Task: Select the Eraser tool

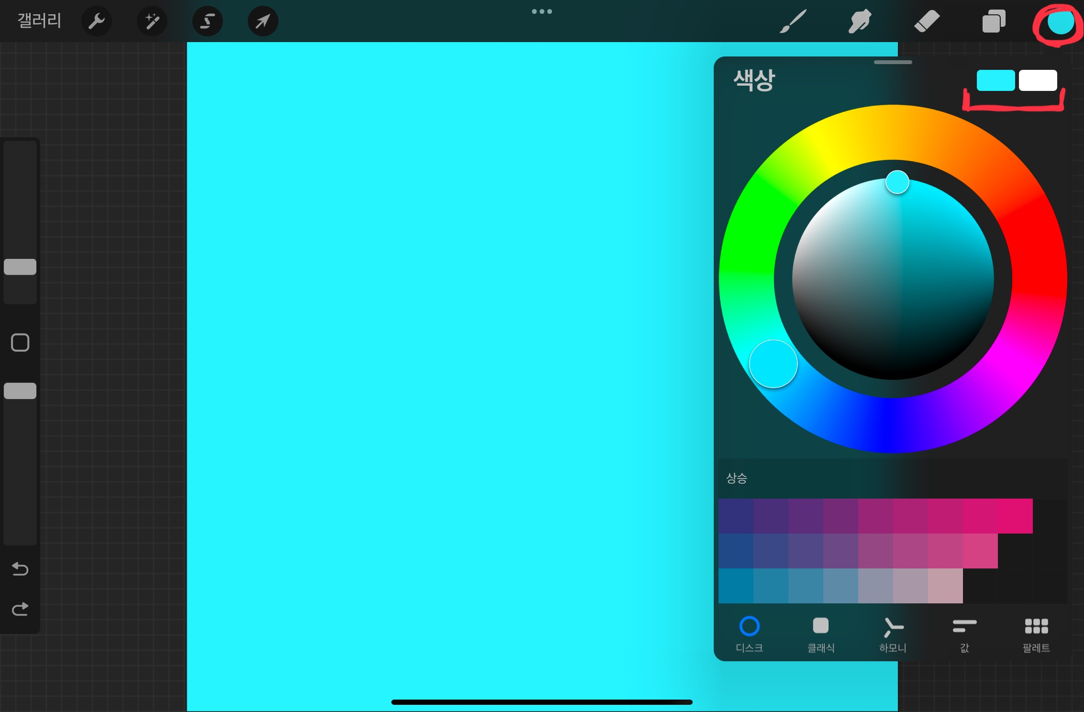Action: (927, 22)
